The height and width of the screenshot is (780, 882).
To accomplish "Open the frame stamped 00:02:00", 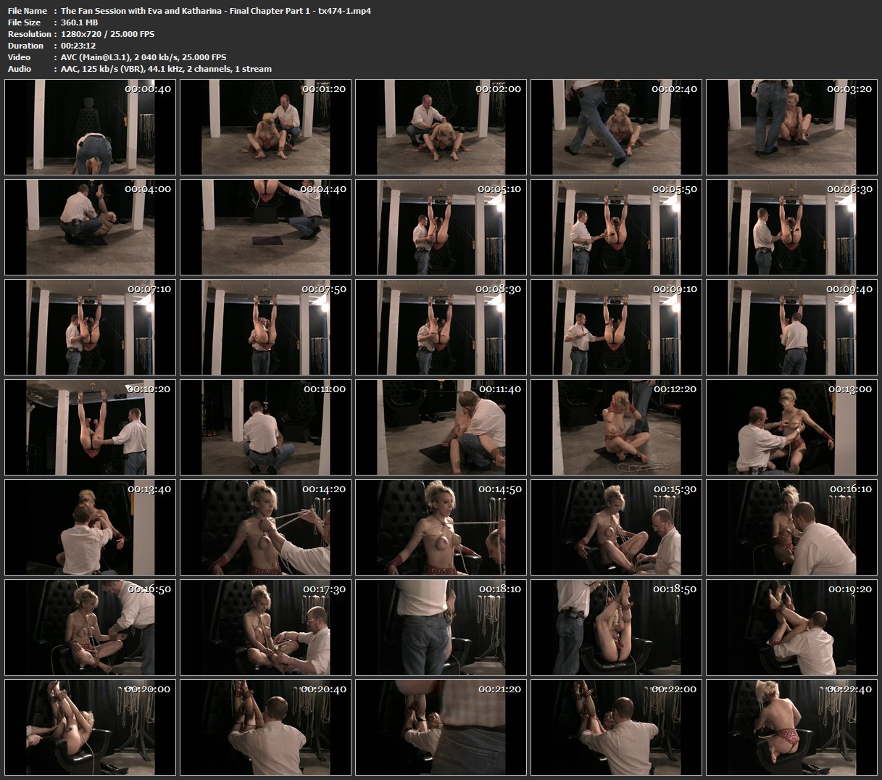I will point(441,128).
